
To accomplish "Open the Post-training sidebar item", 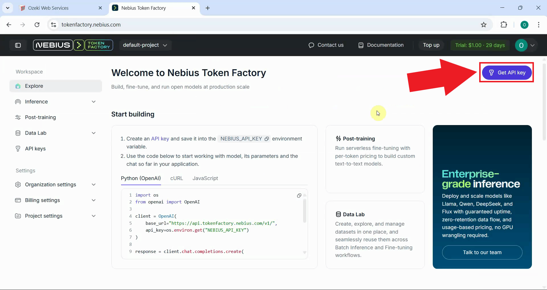I will pyautogui.click(x=40, y=117).
